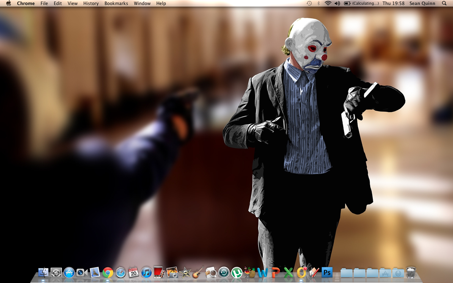Open the File menu
The image size is (453, 283).
click(44, 3)
